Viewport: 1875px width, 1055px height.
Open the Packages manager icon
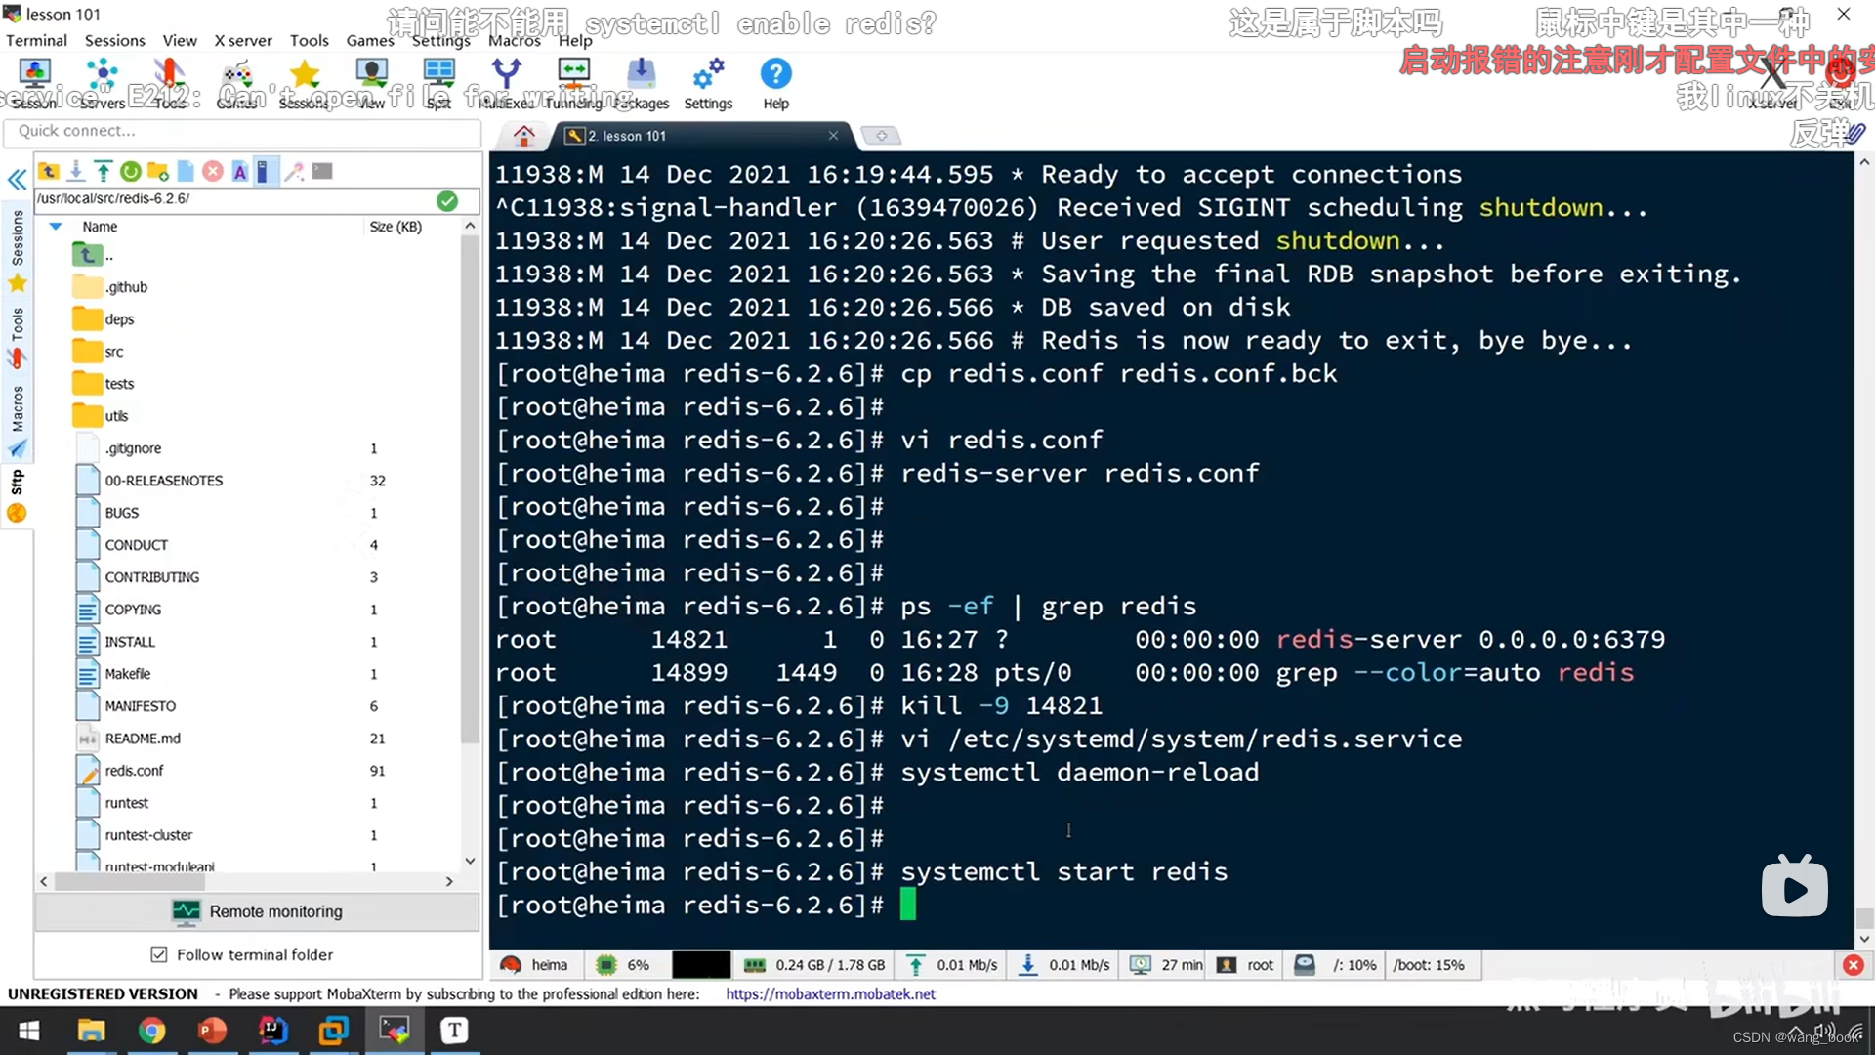pos(643,82)
